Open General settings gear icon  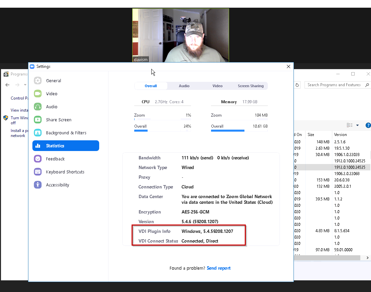[38, 81]
